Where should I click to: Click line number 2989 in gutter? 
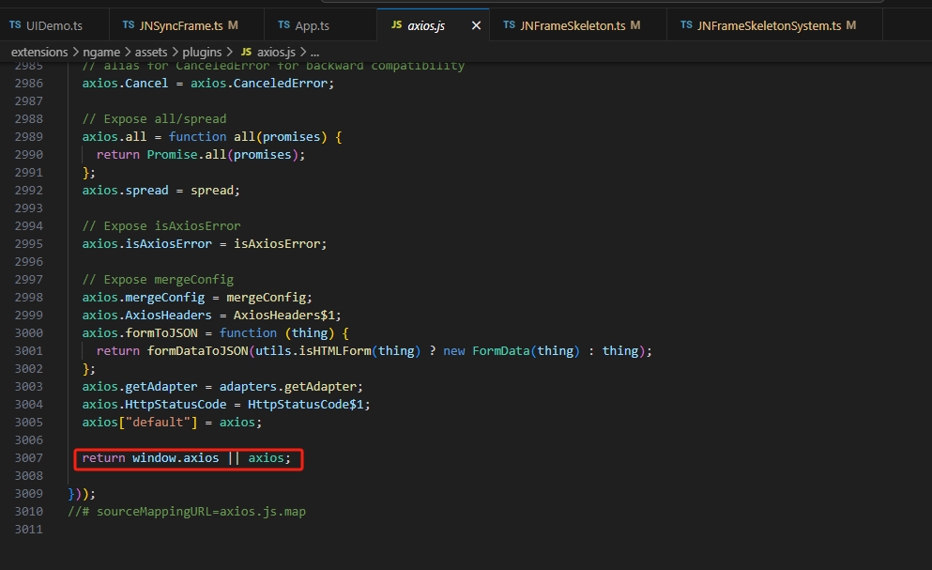28,137
